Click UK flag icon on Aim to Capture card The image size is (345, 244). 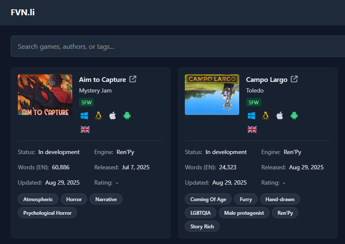pos(85,129)
